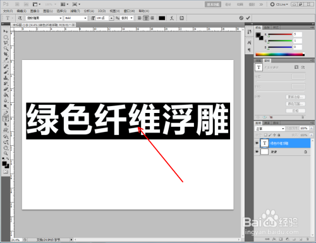Image resolution: width=316 pixels, height=243 pixels.
Task: Toggle Quick Mask mode icon
Action: click(x=6, y=172)
